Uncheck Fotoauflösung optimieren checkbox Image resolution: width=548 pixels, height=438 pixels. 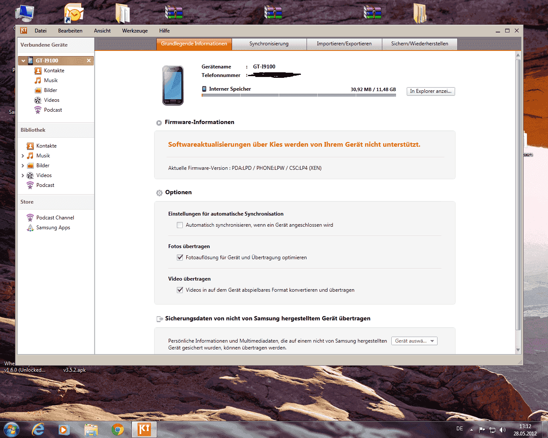(180, 257)
